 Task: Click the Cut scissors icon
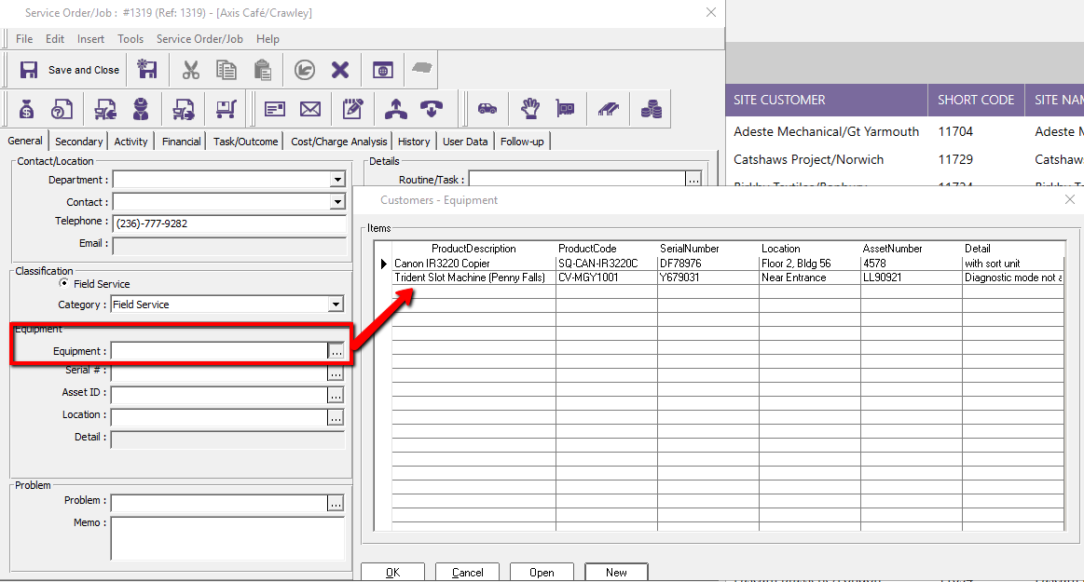coord(191,70)
